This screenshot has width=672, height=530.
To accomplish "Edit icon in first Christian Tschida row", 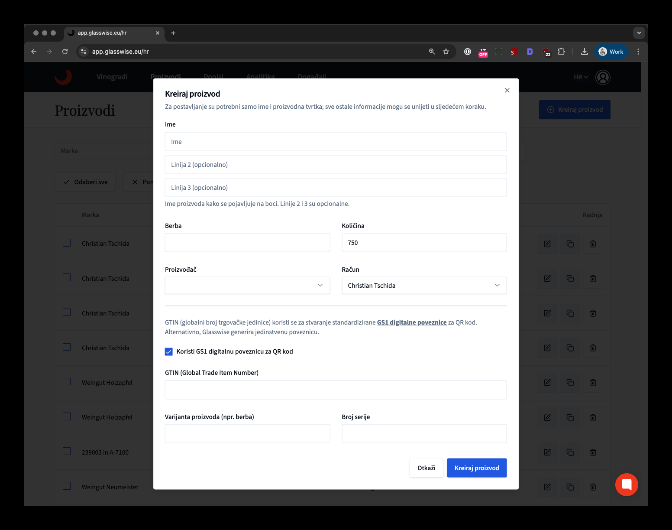I will (x=547, y=244).
